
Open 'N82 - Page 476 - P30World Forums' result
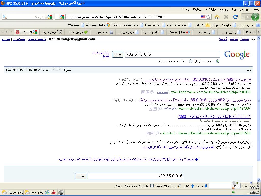tap(214, 116)
